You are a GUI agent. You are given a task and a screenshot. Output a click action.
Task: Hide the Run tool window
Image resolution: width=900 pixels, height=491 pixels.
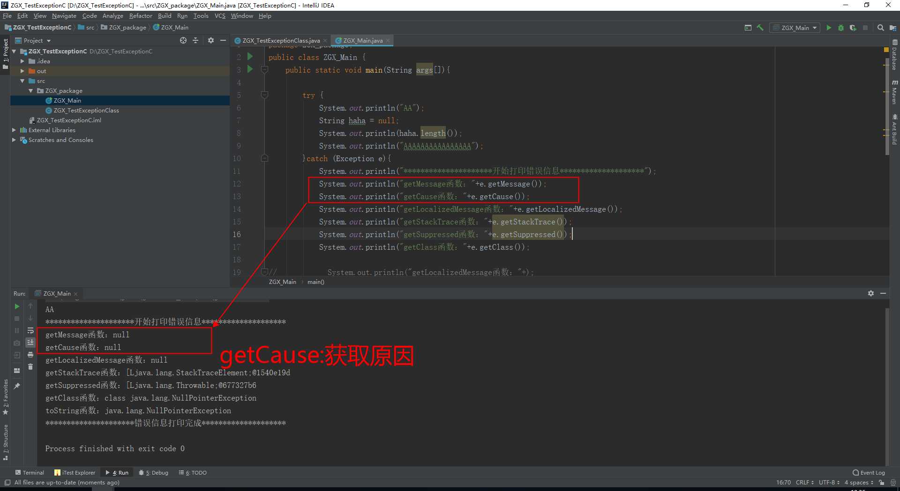pos(883,293)
